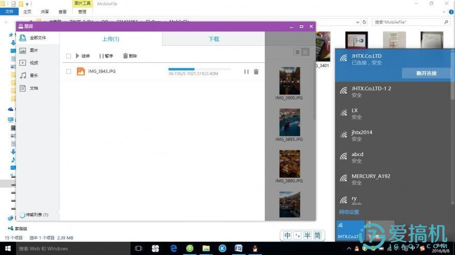Toggle IME 简 simplified Chinese button
The height and width of the screenshot is (255, 455).
coord(317,235)
